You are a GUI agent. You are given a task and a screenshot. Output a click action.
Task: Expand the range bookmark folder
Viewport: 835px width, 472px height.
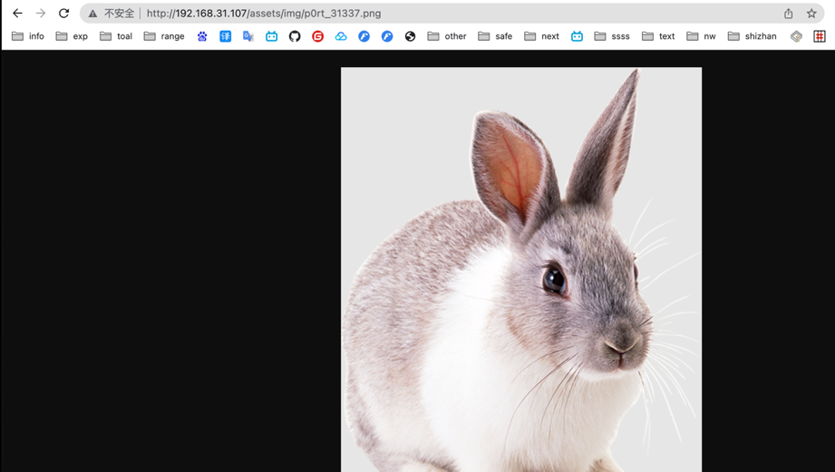[x=164, y=36]
